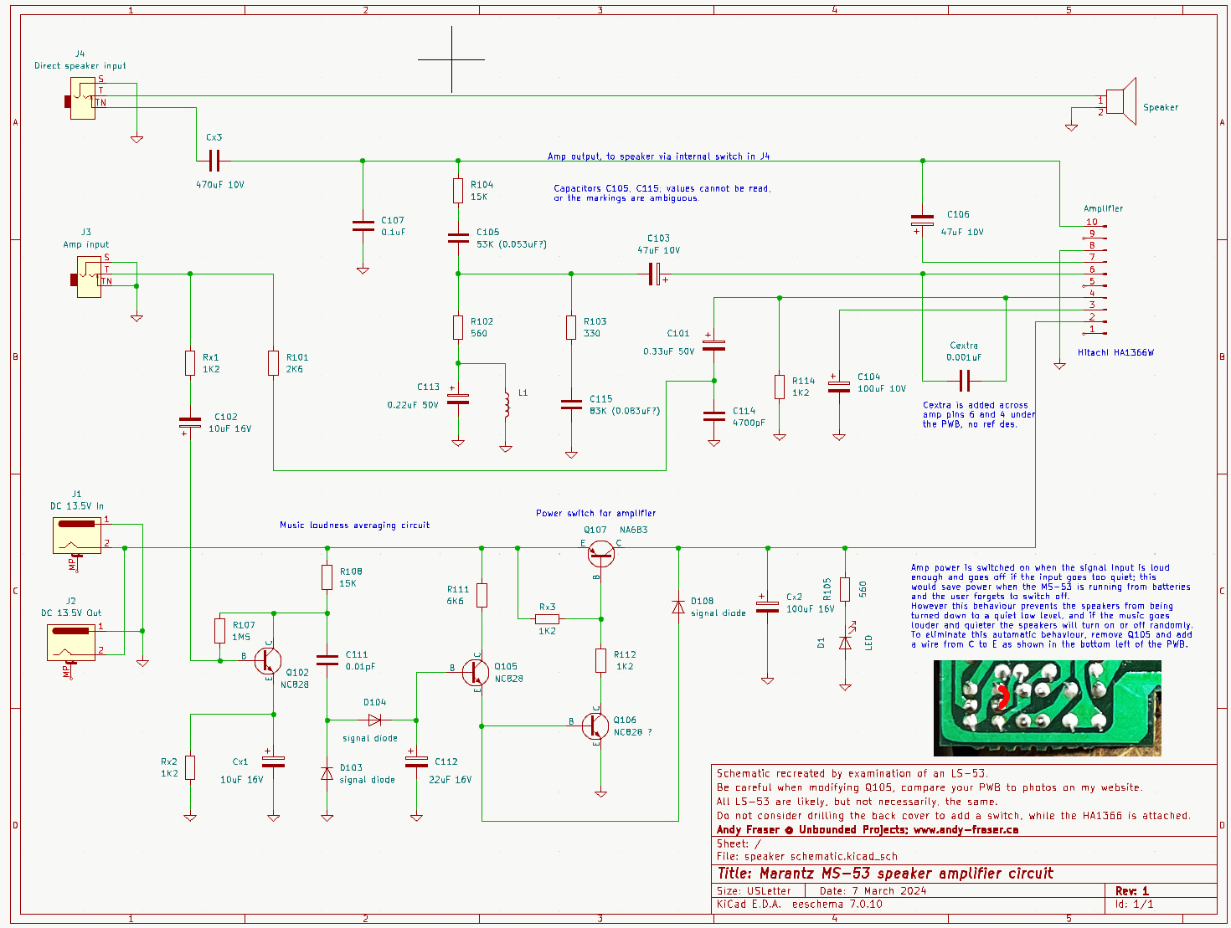Click the 'Rev: 1' field
1231x928 pixels.
click(x=1132, y=891)
